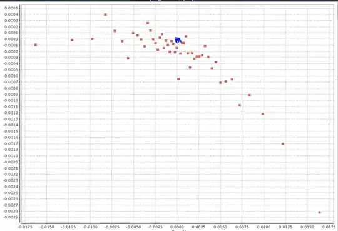Image resolution: width=338 pixels, height=231 pixels.
Task: Click the 0.0005 y-axis label
Action: click(11, 8)
